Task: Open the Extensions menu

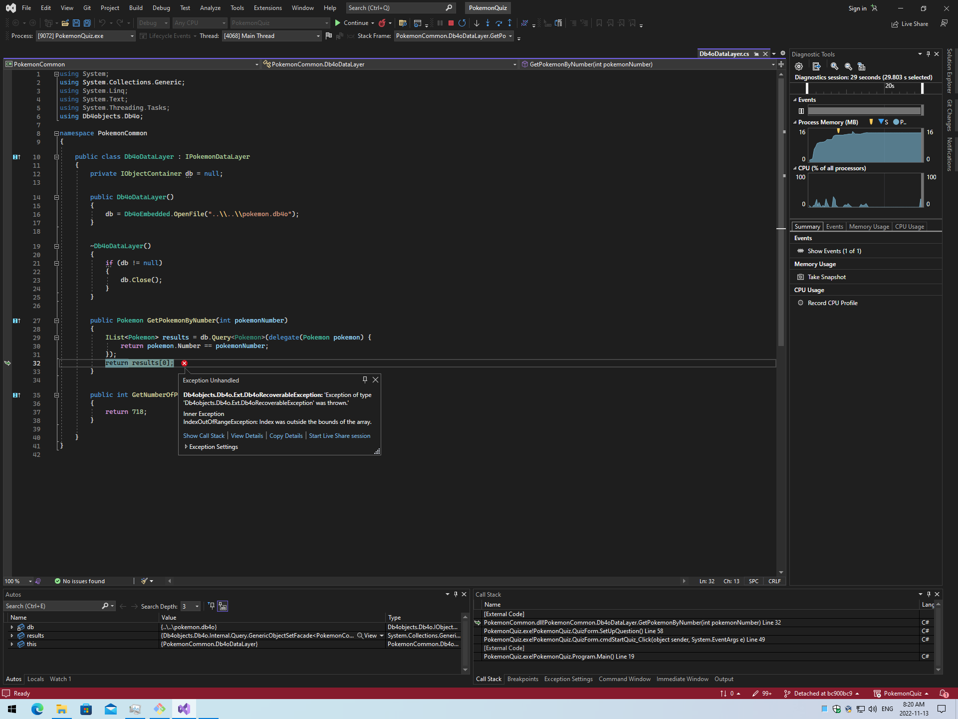Action: click(x=267, y=8)
